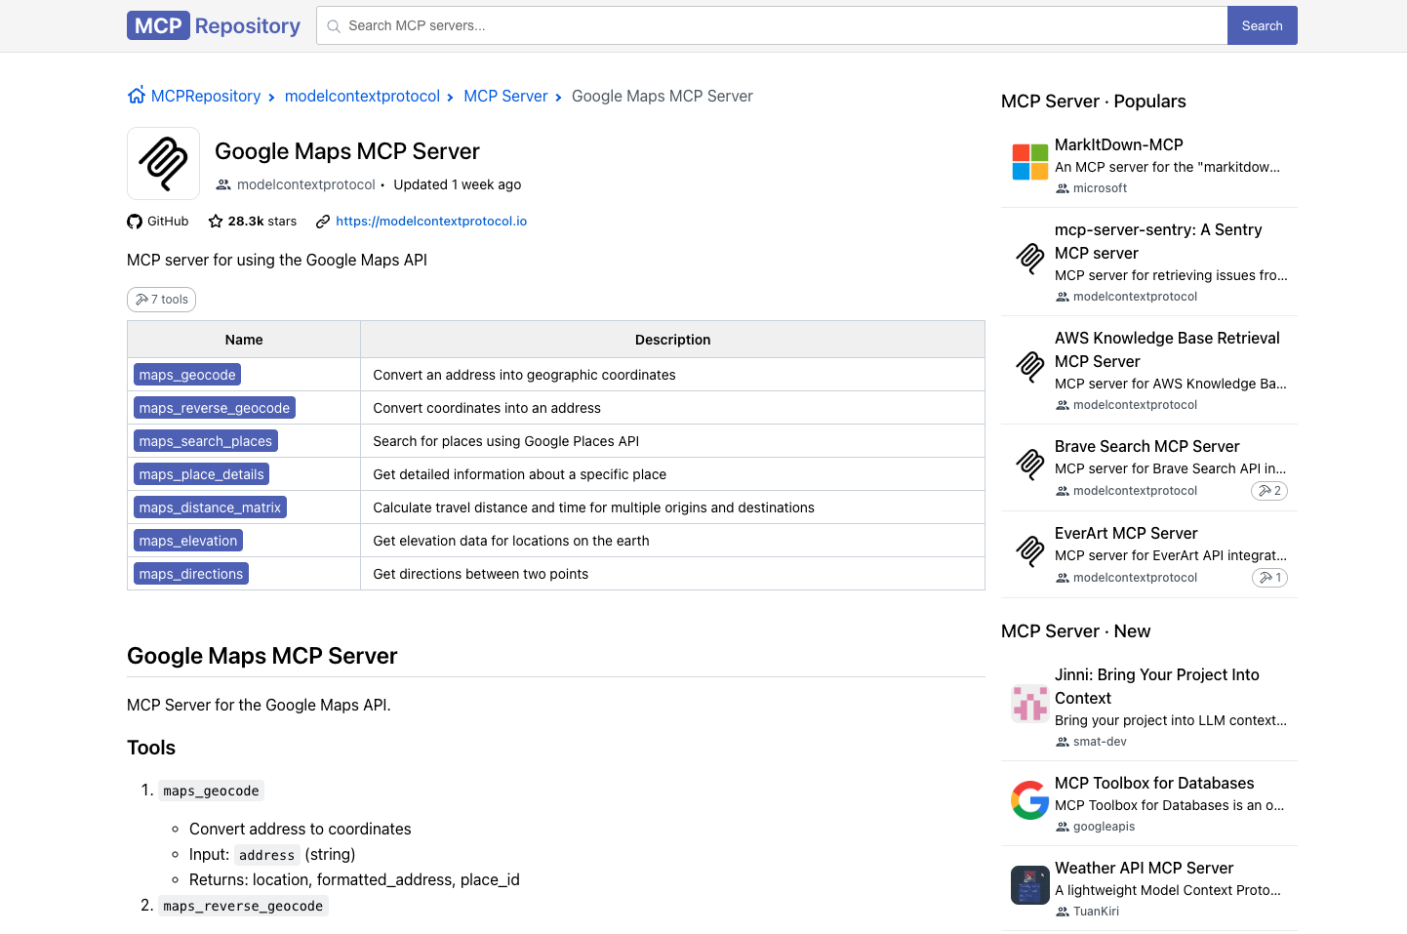Click the 7 tools badge

point(162,300)
